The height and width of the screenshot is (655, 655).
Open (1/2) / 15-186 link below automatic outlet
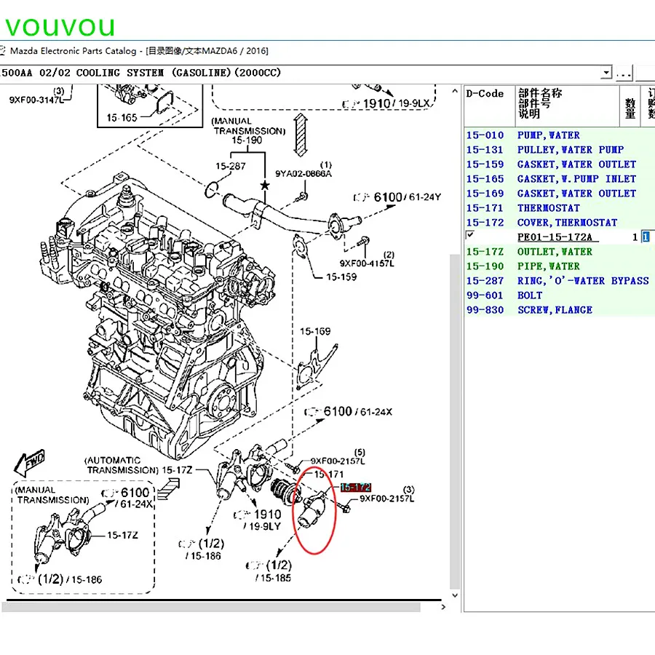click(202, 549)
